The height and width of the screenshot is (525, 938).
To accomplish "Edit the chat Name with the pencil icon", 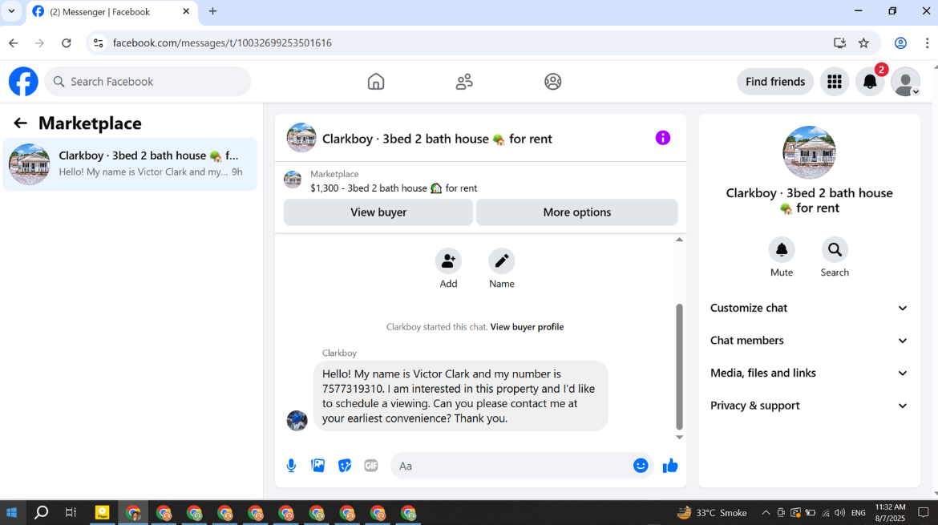I will (x=501, y=261).
